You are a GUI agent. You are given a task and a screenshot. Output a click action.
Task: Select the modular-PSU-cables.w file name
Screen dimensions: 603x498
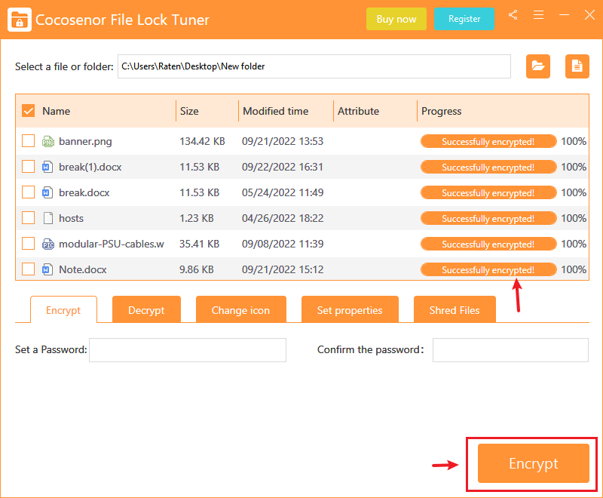click(x=112, y=244)
